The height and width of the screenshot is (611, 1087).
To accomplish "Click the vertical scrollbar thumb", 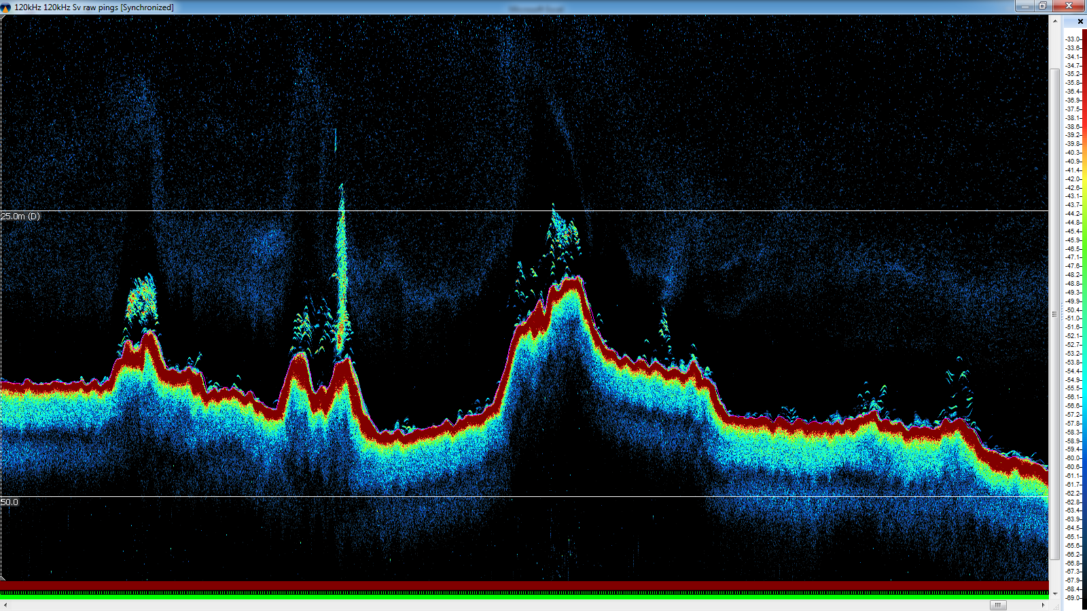I will 1054,314.
